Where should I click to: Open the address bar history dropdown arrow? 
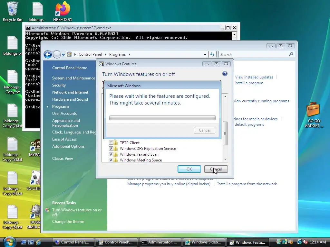point(205,54)
